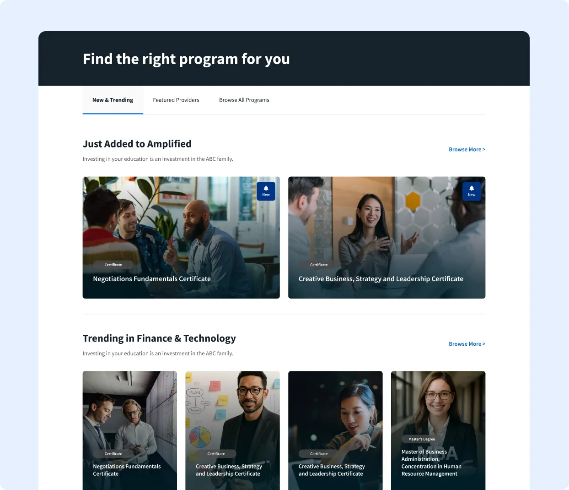The height and width of the screenshot is (490, 569).
Task: Click the New bell badge on Negotiations card
Action: (266, 191)
